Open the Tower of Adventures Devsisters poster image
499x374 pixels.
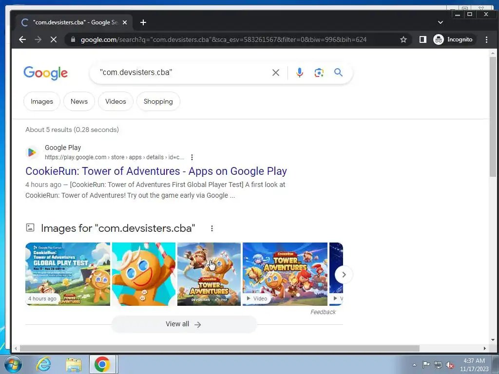coord(209,274)
